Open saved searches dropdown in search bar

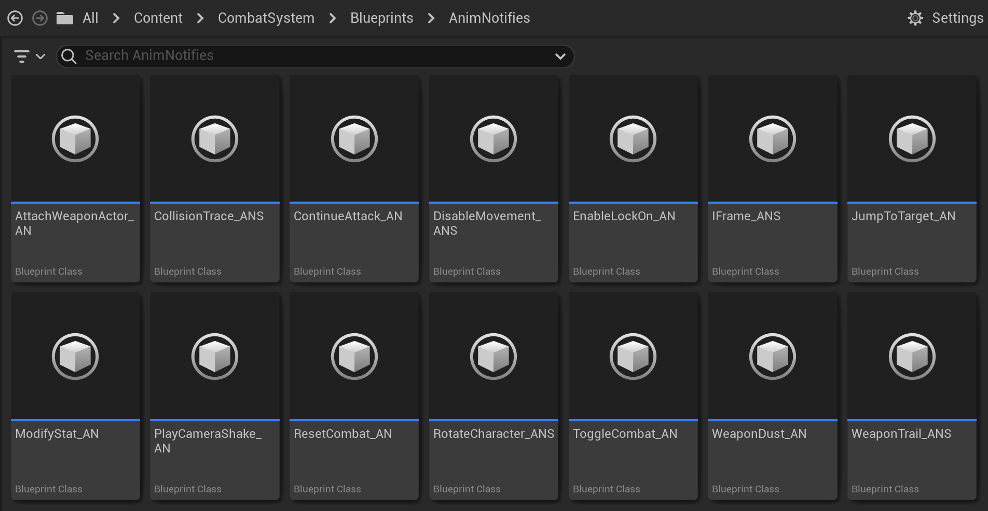(560, 56)
